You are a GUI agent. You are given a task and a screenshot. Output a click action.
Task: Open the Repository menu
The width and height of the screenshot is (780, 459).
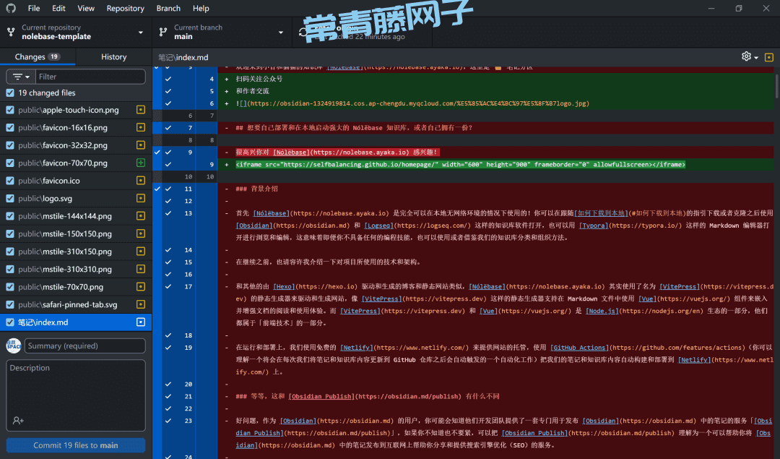tap(126, 8)
